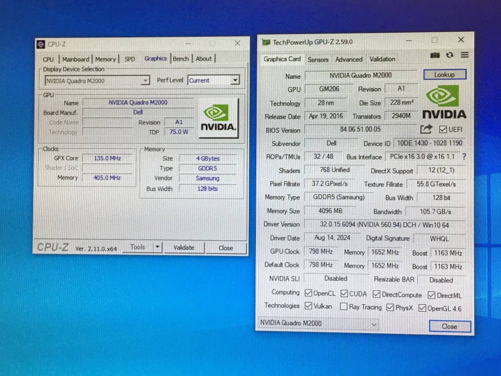Click the BIOS share/export arrow icon
This screenshot has height=376, width=501.
pos(426,129)
